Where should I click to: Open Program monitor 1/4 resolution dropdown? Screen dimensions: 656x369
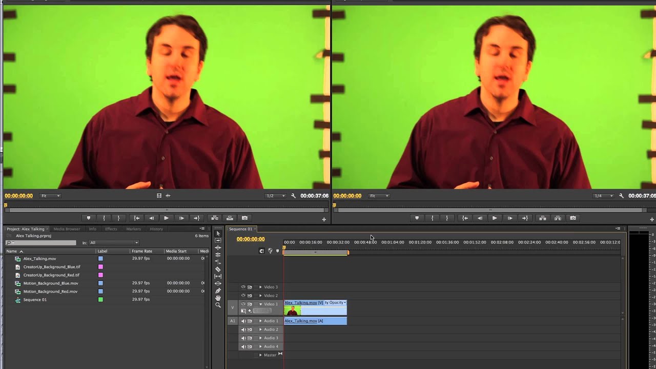604,196
